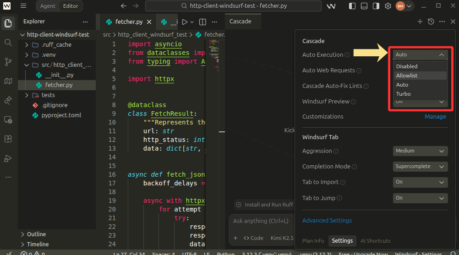
Task: Open the Search view in activity bar
Action: 8,43
